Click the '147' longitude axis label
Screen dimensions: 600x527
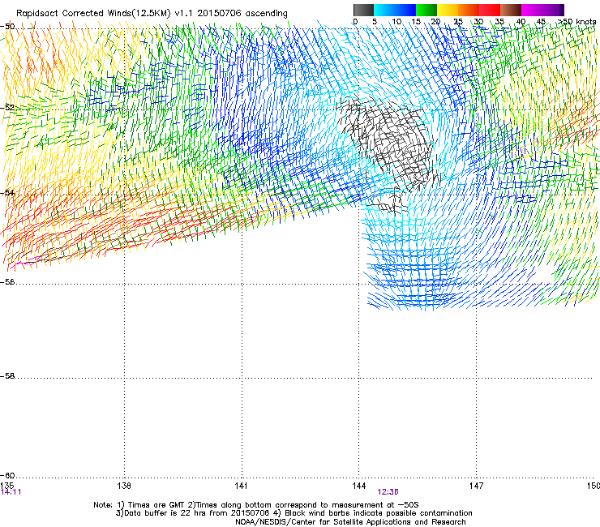476,486
